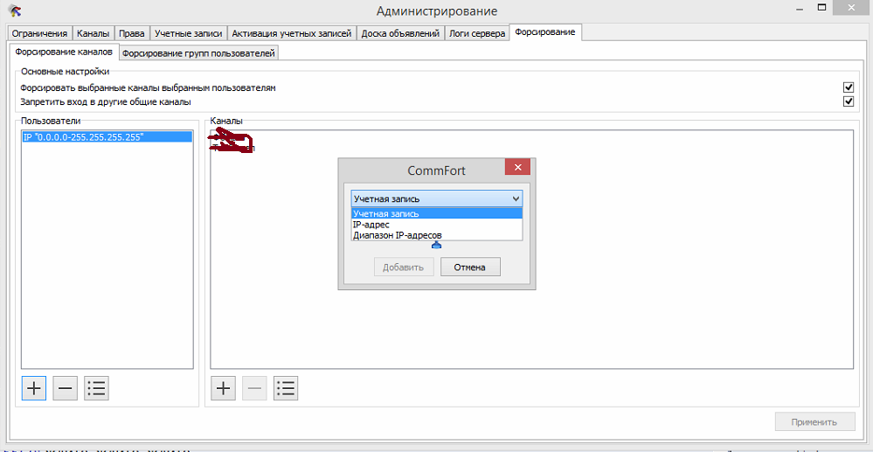Click the add channel plus icon
This screenshot has width=873, height=452.
(224, 388)
